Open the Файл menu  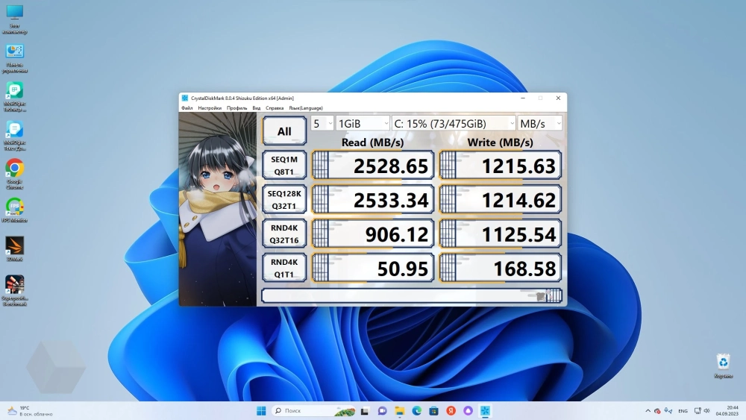click(x=186, y=108)
